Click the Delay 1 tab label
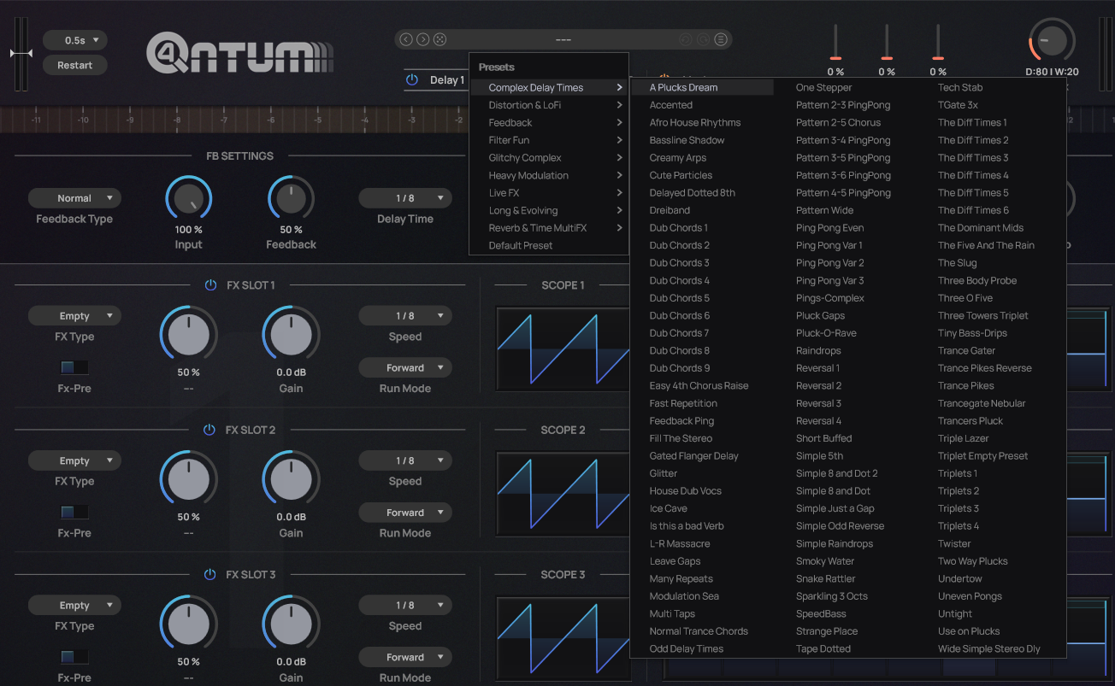Screen dimensions: 1115x686 coord(447,80)
